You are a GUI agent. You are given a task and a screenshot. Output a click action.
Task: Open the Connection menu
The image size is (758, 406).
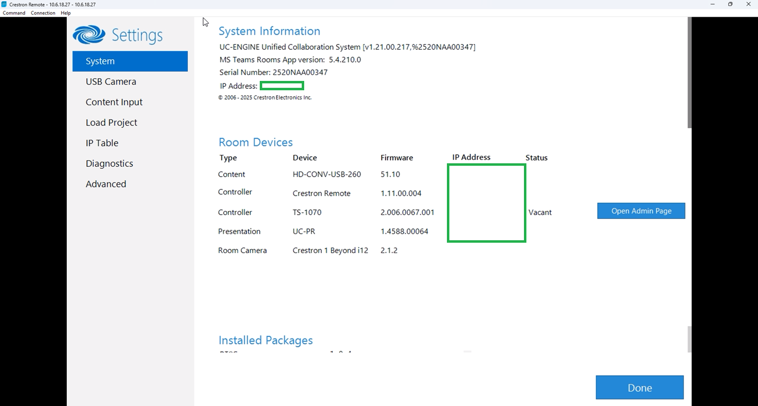click(43, 13)
